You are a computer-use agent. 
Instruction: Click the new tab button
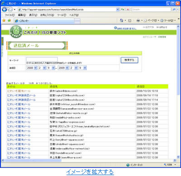coord(77,21)
